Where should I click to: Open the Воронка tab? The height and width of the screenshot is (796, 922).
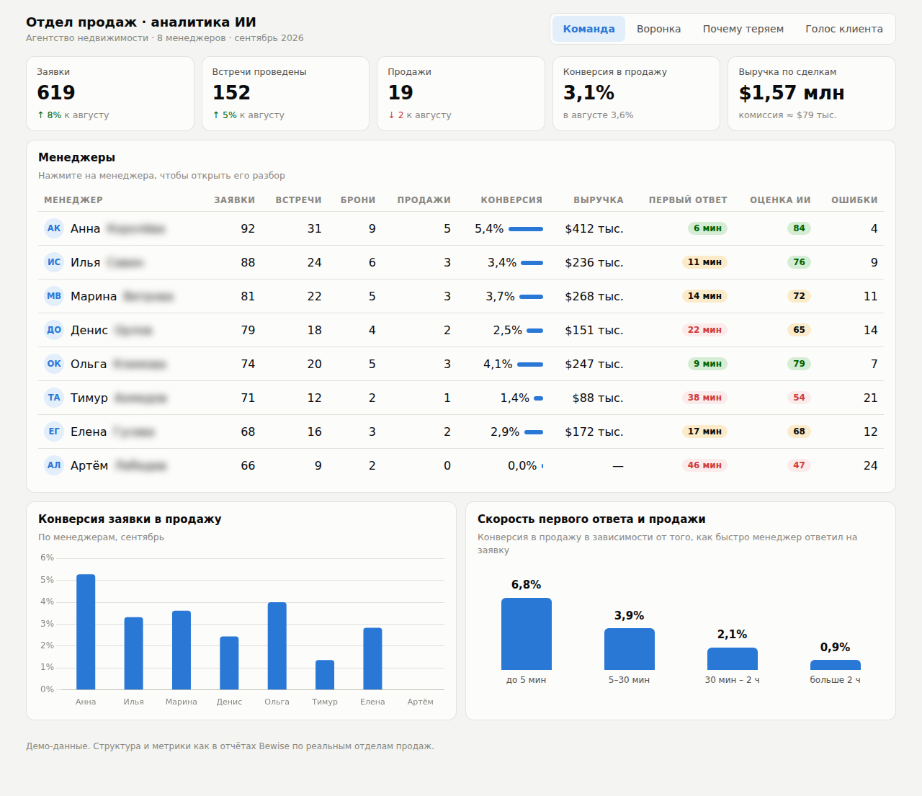tap(658, 29)
